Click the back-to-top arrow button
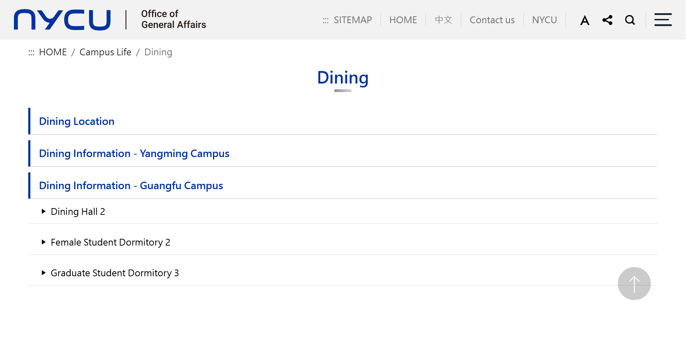 [634, 284]
